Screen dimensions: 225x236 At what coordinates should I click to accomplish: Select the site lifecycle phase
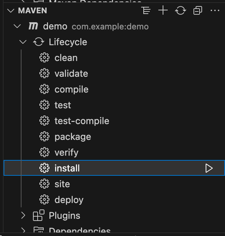[x=62, y=184]
